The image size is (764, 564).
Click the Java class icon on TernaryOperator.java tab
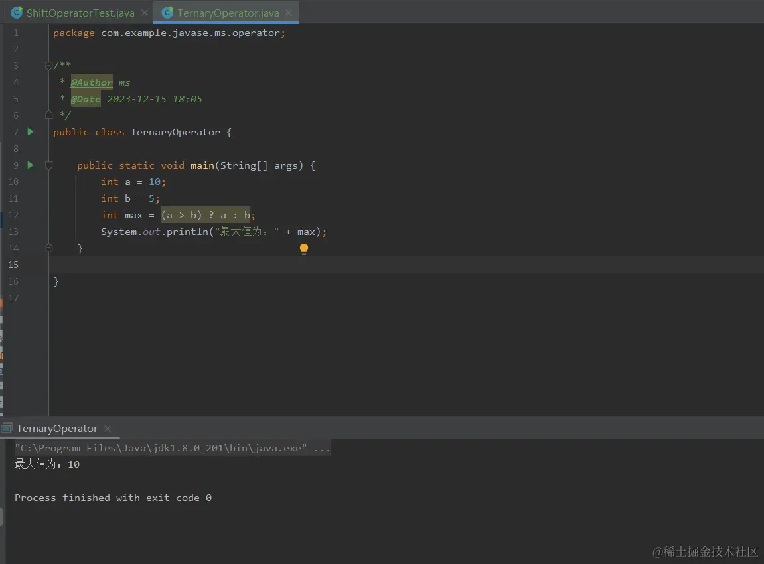(168, 13)
